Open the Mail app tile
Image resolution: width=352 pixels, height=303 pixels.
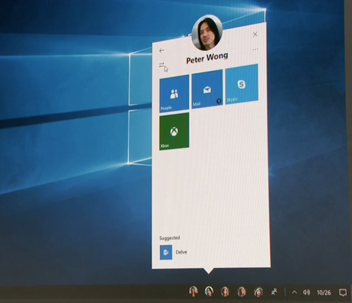207,89
